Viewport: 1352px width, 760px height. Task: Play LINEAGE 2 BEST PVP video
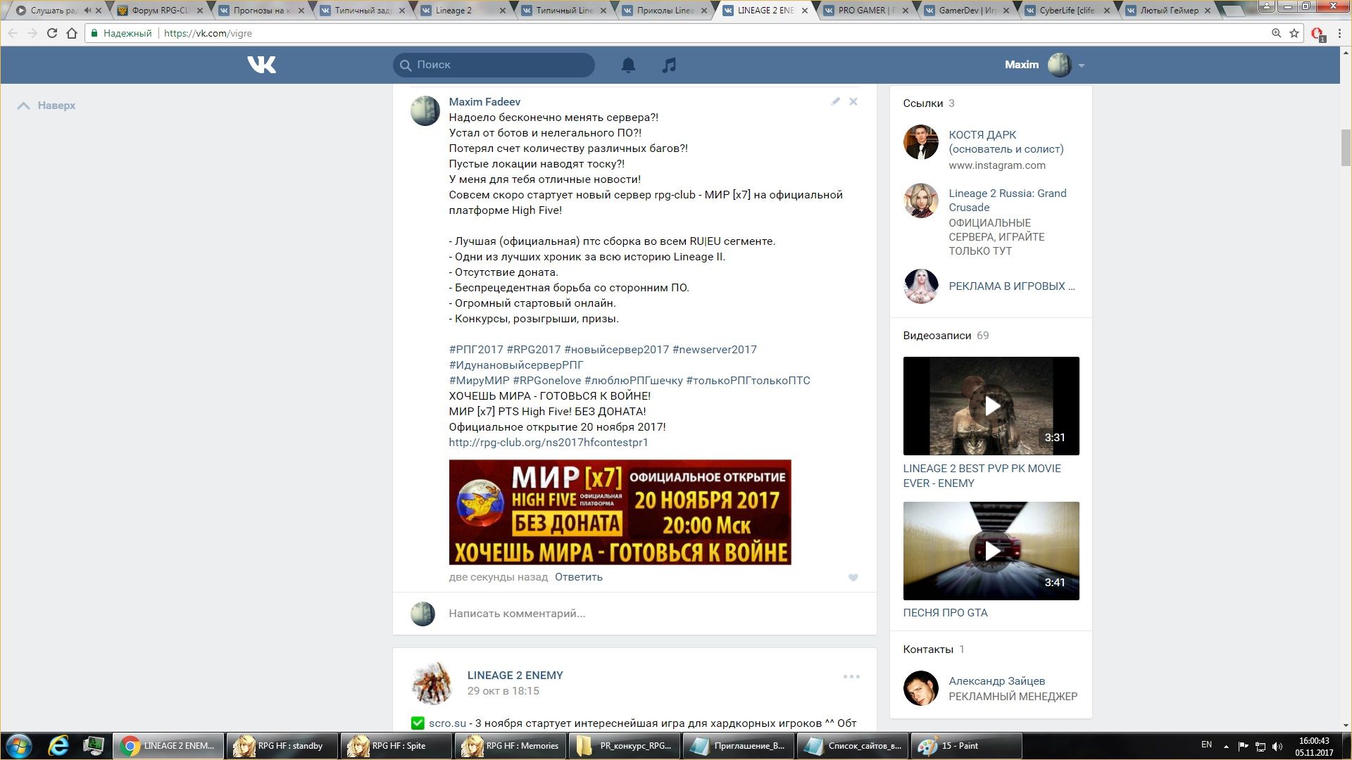click(x=991, y=406)
